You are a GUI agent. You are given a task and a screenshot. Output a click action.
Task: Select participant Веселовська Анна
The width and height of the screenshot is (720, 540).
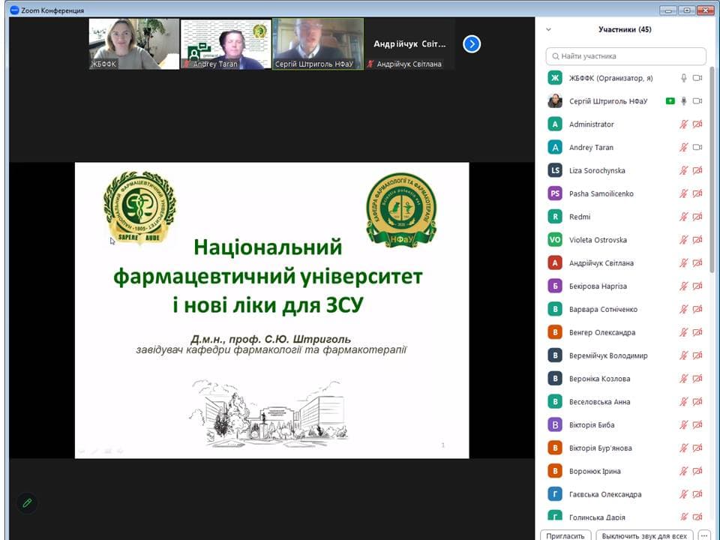[x=625, y=401]
